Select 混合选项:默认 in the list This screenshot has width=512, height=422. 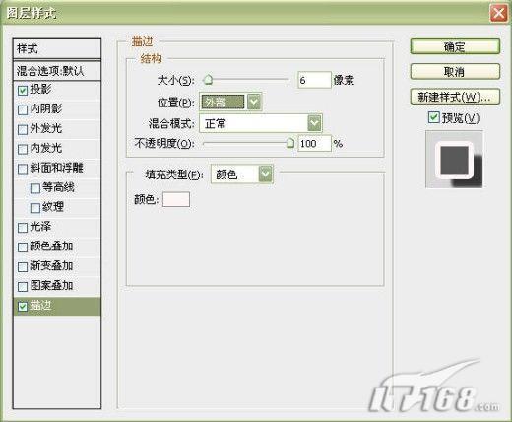click(x=57, y=71)
